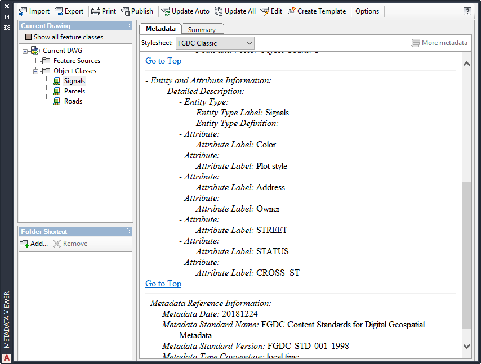This screenshot has height=364, width=481.
Task: Click the Attribute Label Owner text
Action: (x=238, y=209)
